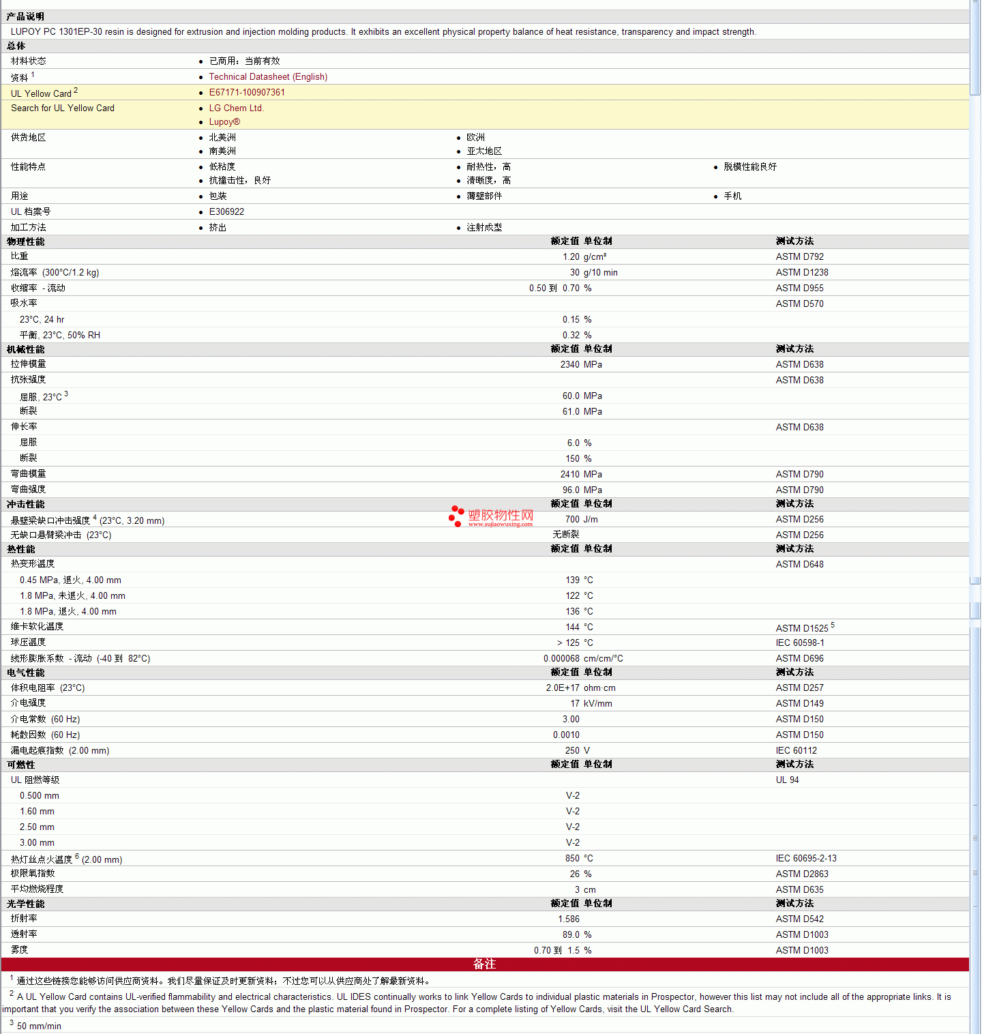Select the V-2 rating for 3.00 mm

[573, 843]
